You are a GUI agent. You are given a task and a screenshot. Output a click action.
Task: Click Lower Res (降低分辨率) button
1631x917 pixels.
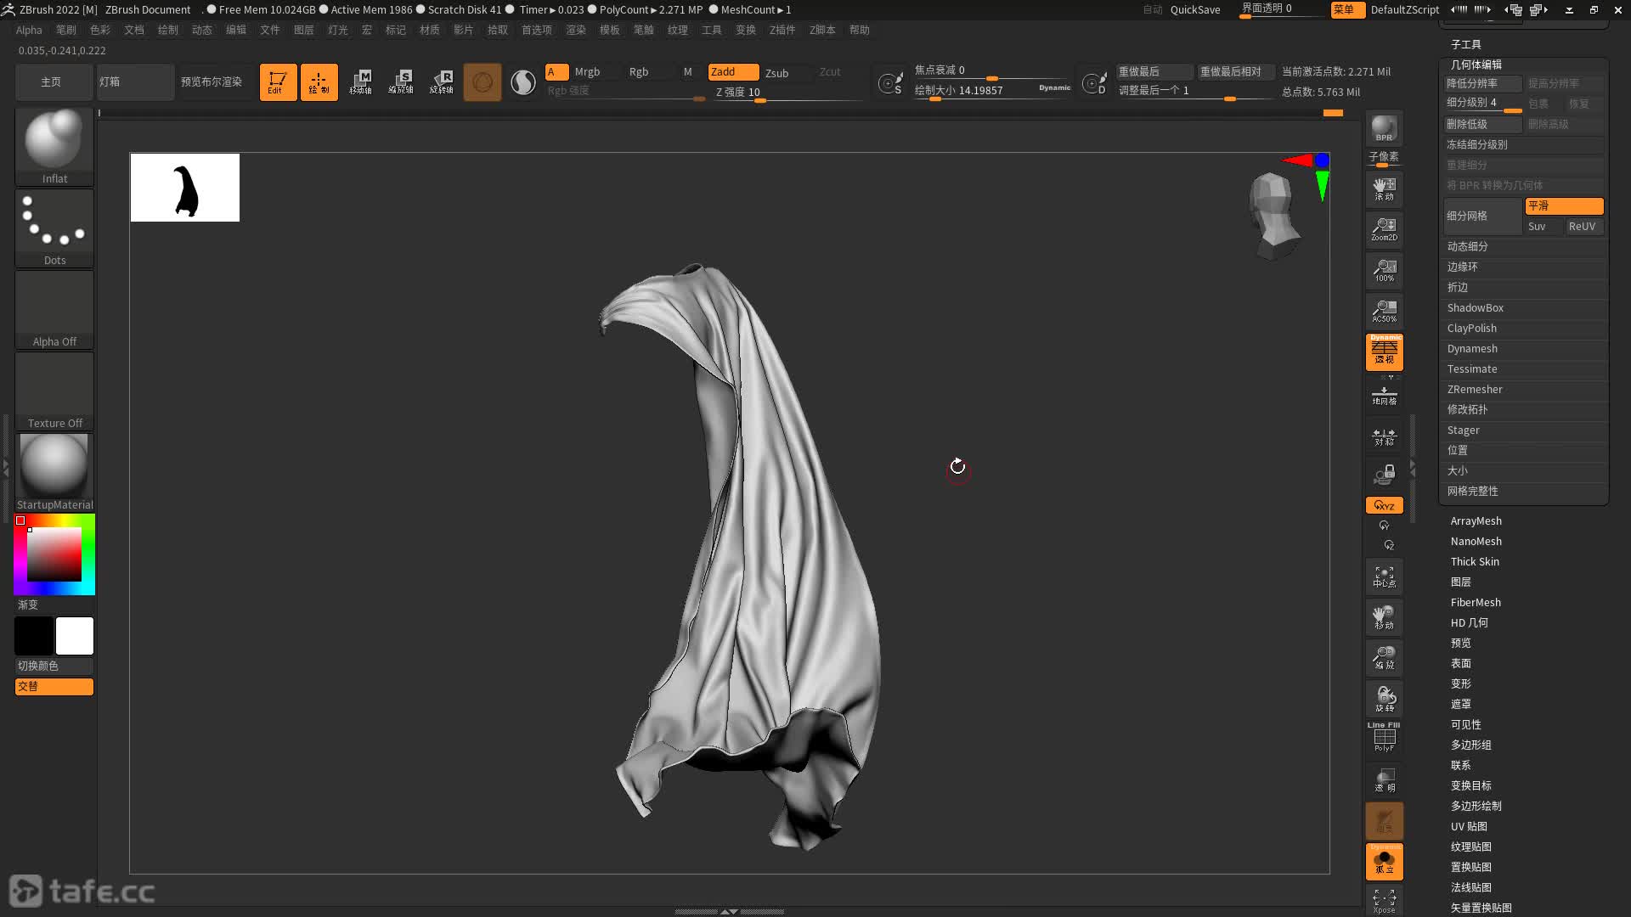1483,83
